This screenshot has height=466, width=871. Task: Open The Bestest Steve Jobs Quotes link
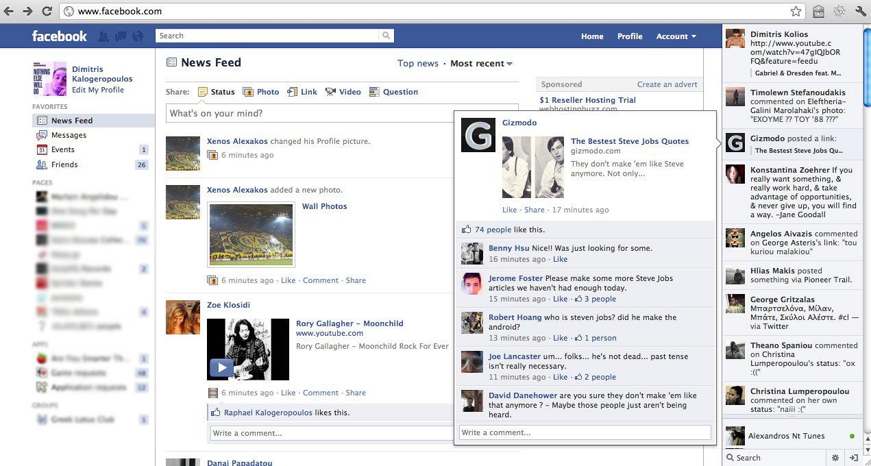tap(630, 141)
